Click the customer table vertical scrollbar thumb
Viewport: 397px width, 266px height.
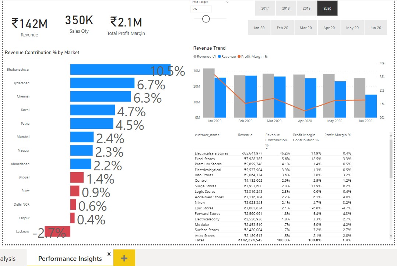coord(391,159)
